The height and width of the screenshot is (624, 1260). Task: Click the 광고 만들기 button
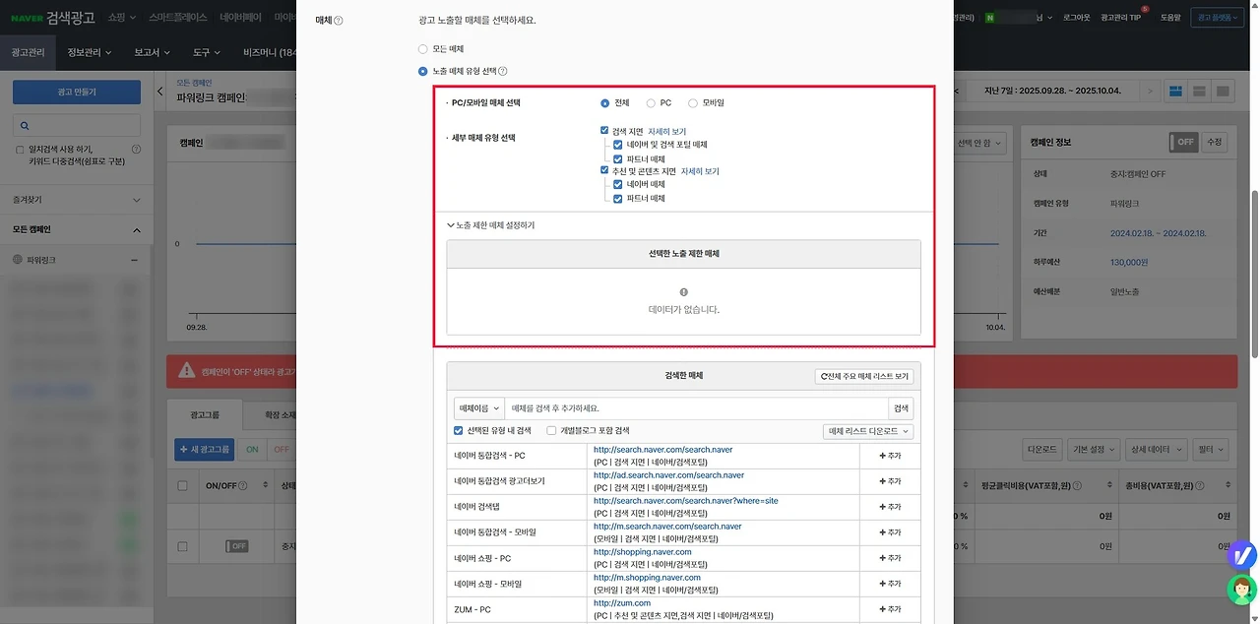tap(77, 92)
